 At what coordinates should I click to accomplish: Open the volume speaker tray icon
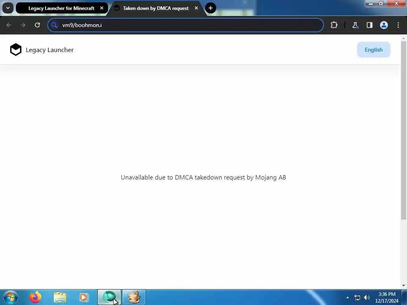click(367, 297)
